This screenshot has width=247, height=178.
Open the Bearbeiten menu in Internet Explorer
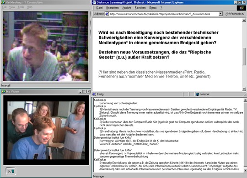coord(113,8)
